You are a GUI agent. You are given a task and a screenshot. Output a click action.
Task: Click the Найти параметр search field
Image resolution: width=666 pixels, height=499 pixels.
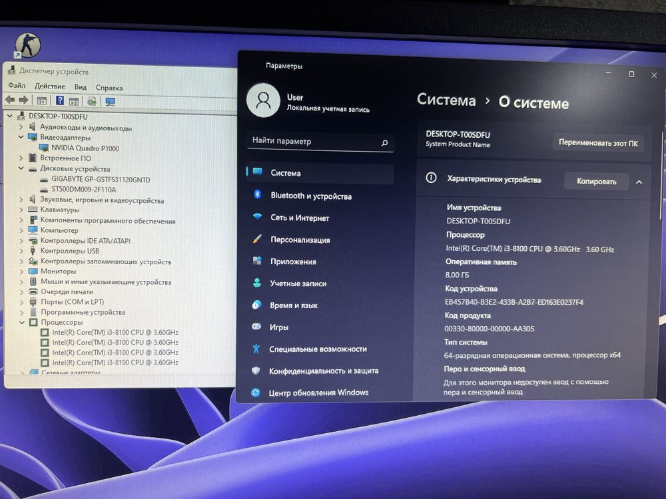(x=320, y=141)
